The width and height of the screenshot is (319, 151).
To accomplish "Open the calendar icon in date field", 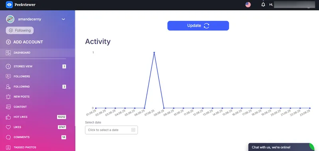I will (133, 130).
